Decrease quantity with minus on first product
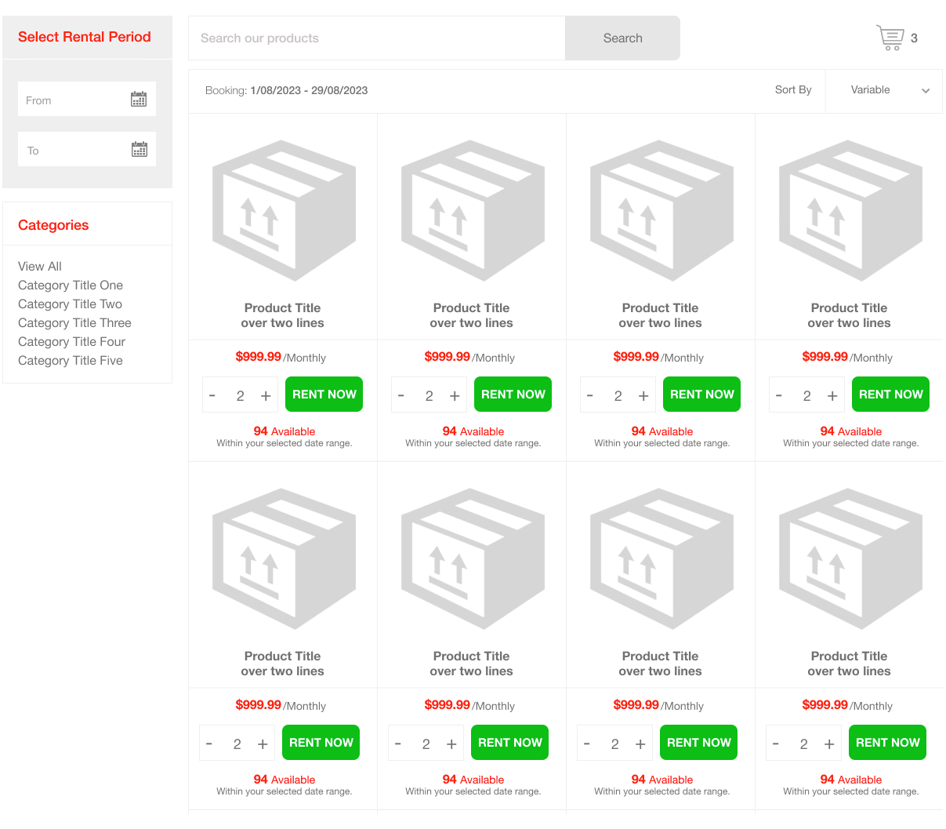Image resolution: width=946 pixels, height=829 pixels. (212, 396)
